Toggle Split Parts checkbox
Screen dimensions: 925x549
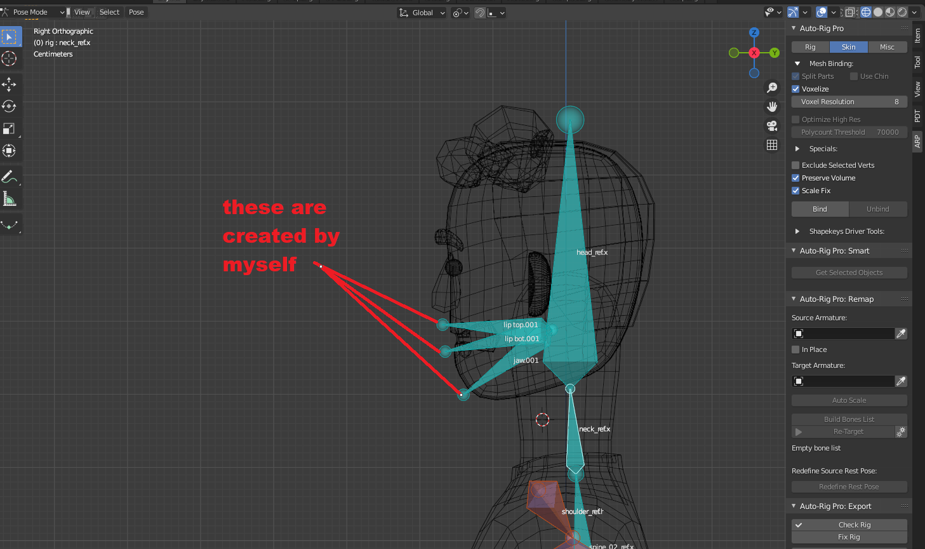pyautogui.click(x=795, y=76)
